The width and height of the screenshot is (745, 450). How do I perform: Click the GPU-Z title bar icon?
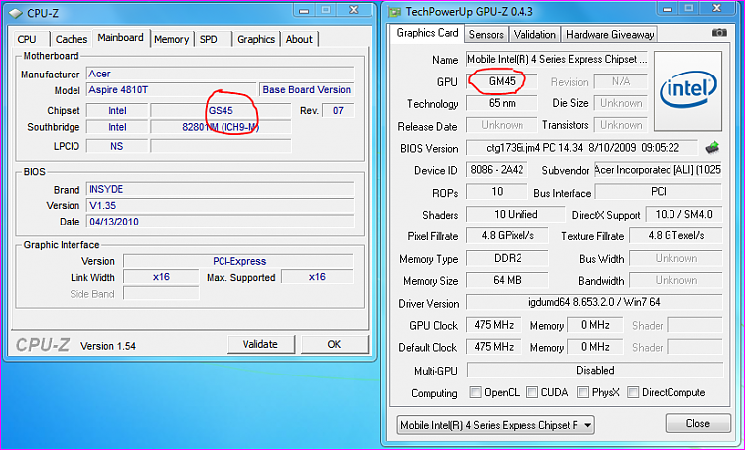pos(394,12)
